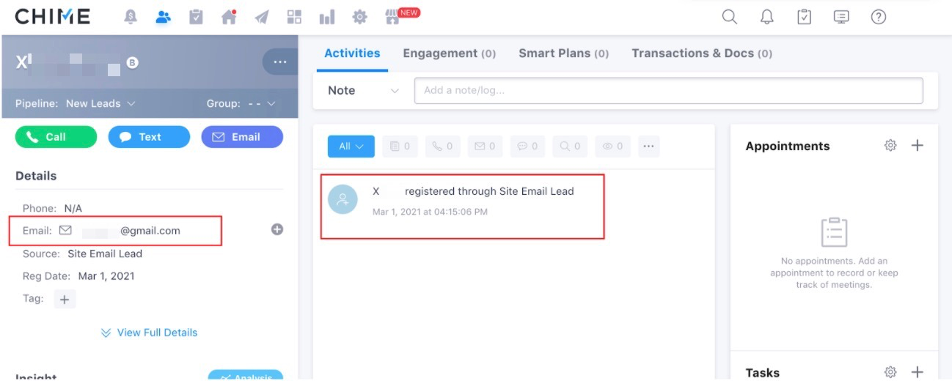Switch to the Smart Plans tab
The image size is (952, 381).
click(563, 53)
